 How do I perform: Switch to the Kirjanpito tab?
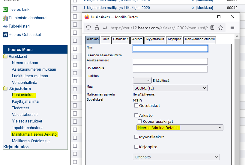coord(174,40)
